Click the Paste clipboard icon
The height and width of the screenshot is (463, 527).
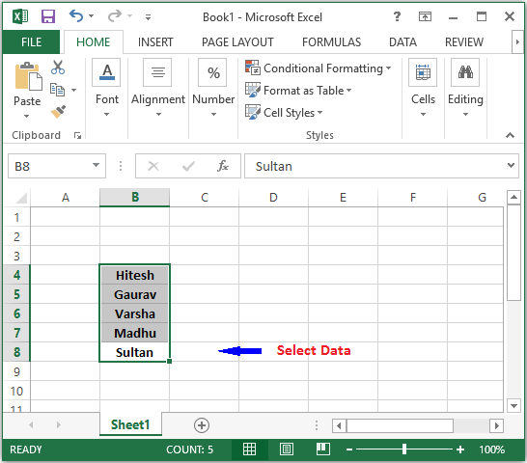[x=28, y=76]
